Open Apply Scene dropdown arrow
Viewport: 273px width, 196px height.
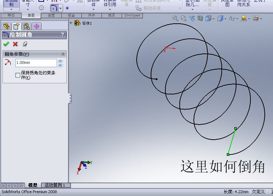click(249, 19)
